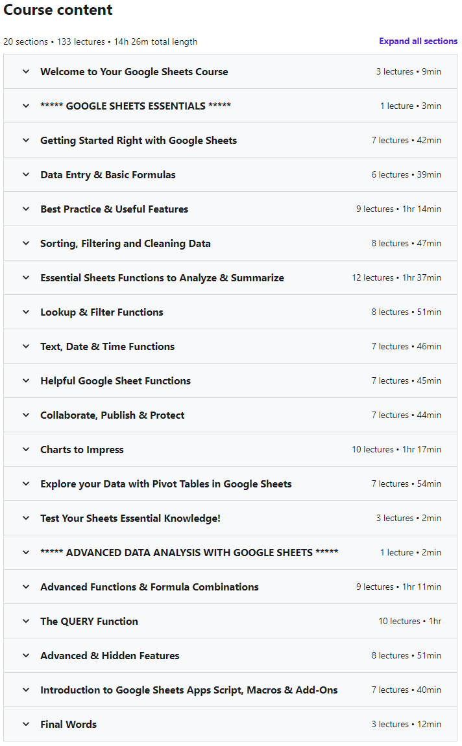The image size is (462, 746).
Task: Open chevron for 'Sorting, Filtering and Cleaning Data'
Action: (x=26, y=243)
